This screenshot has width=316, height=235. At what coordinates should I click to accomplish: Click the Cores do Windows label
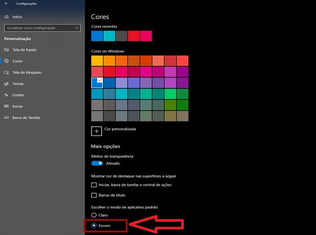(x=108, y=51)
